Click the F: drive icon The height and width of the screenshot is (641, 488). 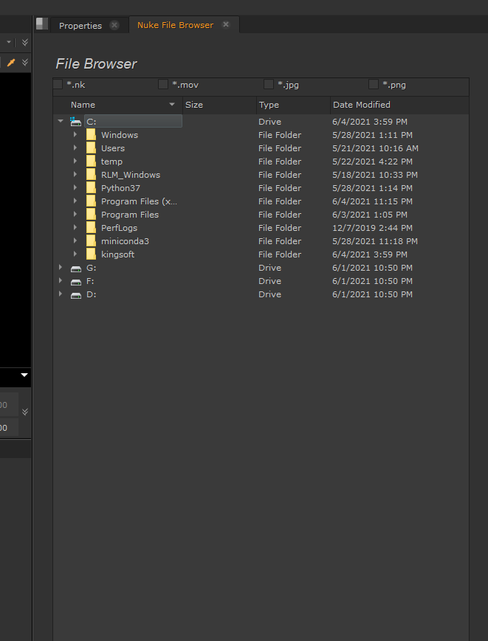[75, 281]
